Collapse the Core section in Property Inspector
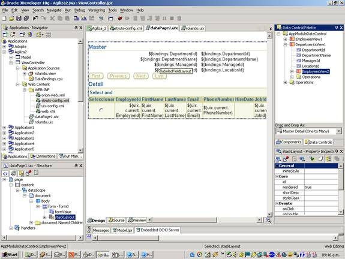Image resolution: width=345 pixels, height=259 pixels. coord(277,176)
